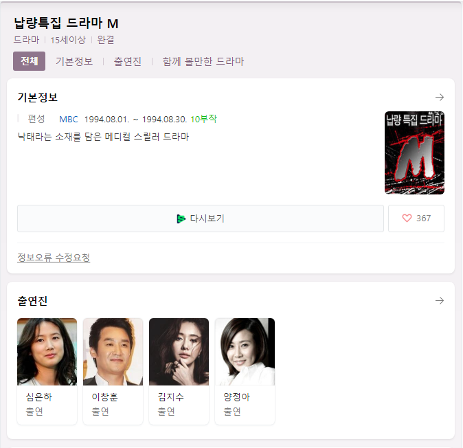Screen dimensions: 463x448
Task: Open 이창훈 cast photo
Action: [x=113, y=352]
